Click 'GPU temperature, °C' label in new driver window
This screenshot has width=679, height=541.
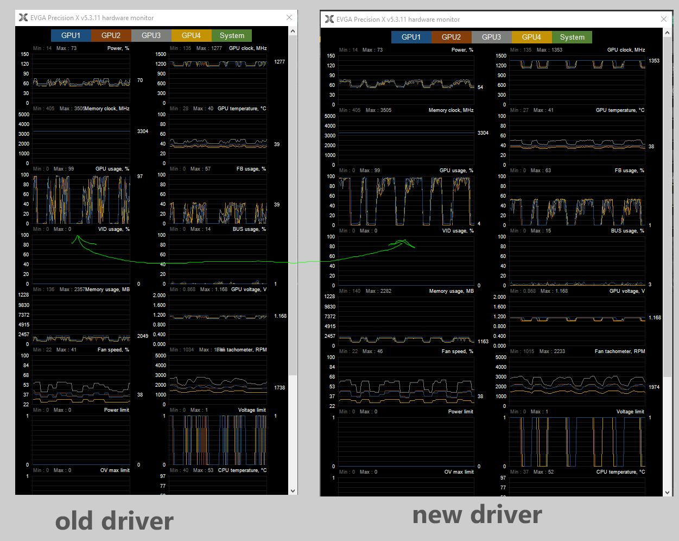[x=620, y=110]
